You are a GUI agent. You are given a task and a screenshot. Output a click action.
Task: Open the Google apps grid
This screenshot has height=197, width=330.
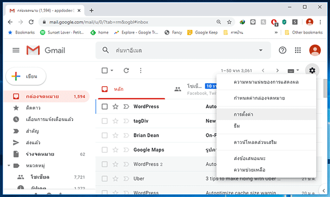[x=298, y=51]
